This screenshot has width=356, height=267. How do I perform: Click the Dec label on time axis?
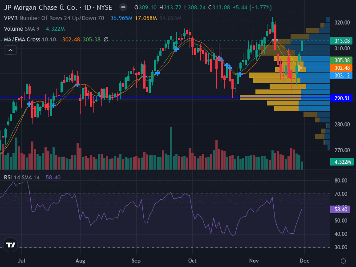point(304,261)
